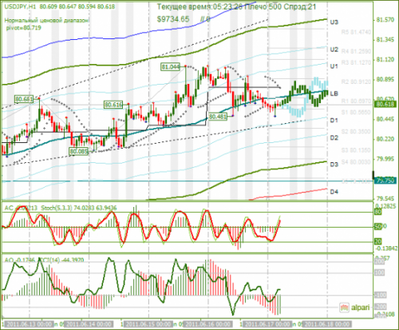399x330 pixels.
Task: Click the 2011.06.17 00:00 date marker
Action: (x=267, y=324)
